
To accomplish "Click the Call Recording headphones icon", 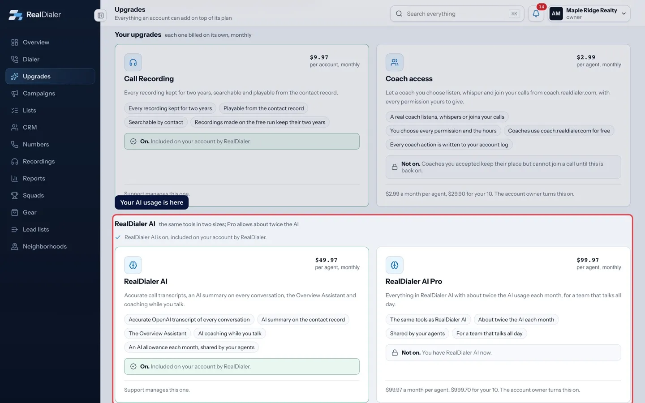I will (133, 62).
